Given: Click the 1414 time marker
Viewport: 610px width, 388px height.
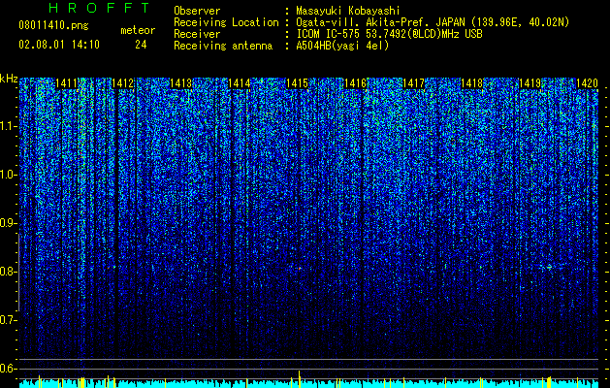Looking at the screenshot, I should [240, 83].
